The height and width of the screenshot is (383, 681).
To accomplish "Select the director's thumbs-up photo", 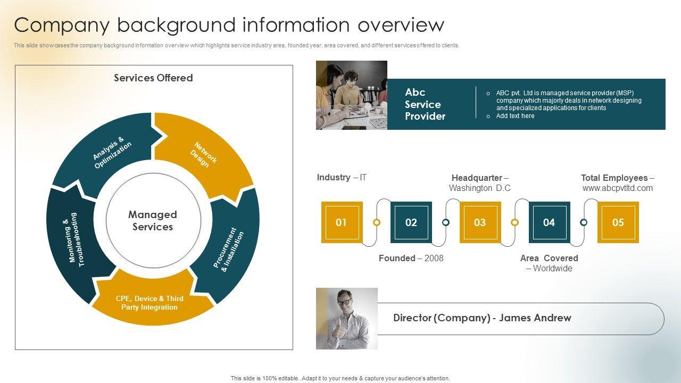I will pos(347,319).
